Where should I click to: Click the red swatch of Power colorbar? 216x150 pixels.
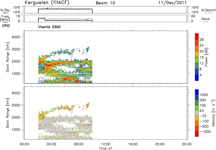197,36
